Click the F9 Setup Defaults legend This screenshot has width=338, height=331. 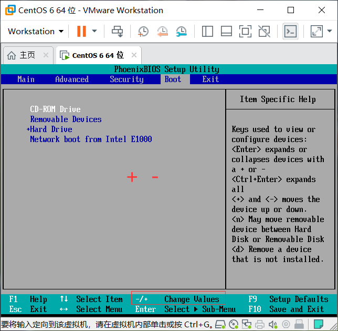point(288,299)
